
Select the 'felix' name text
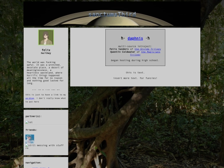pyautogui.click(x=46, y=50)
